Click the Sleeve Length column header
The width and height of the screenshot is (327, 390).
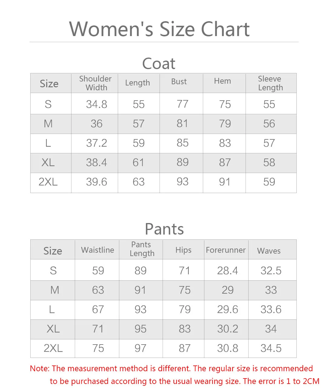pos(270,83)
